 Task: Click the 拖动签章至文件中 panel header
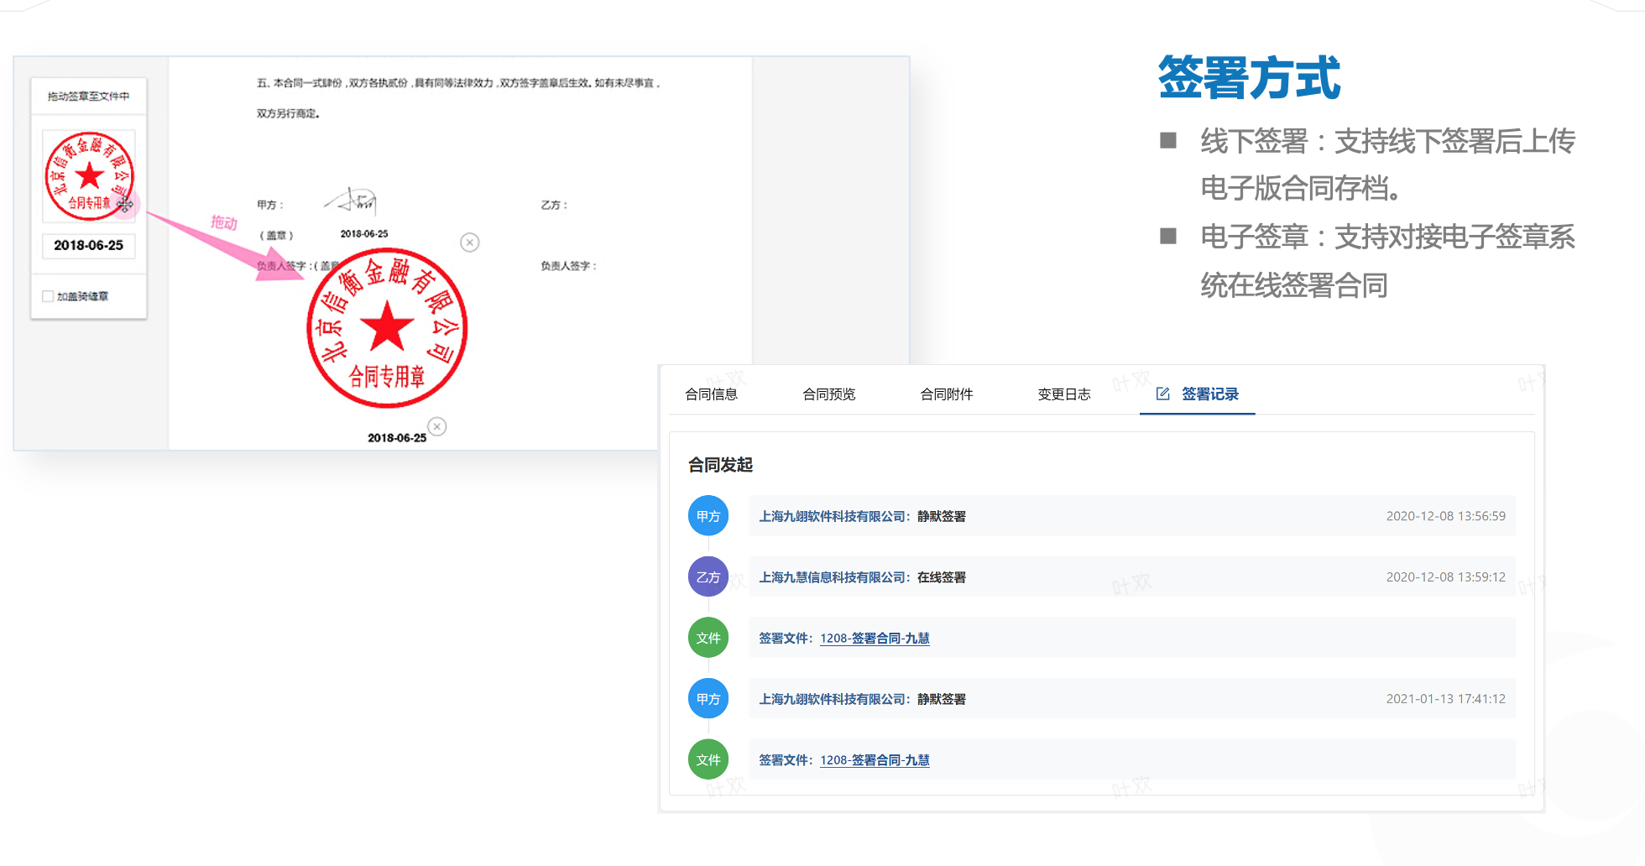(89, 97)
